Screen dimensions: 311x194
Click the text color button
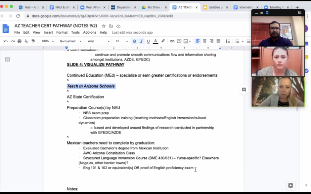tap(156, 41)
